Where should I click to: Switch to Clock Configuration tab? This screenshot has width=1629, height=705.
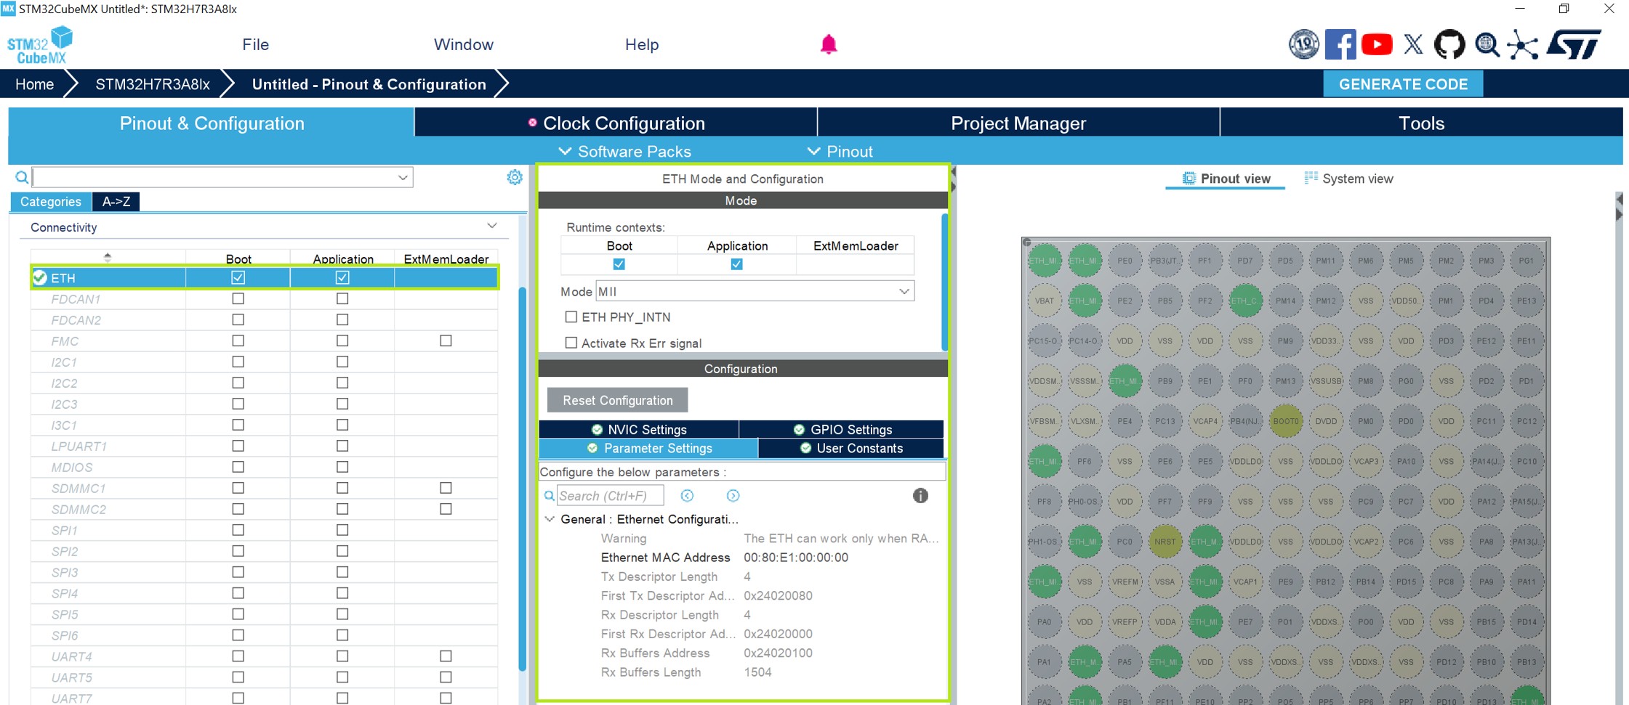click(x=616, y=123)
